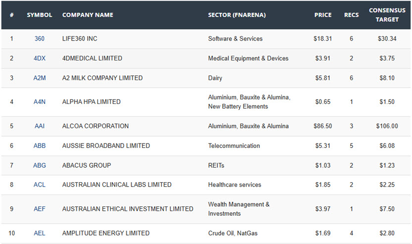Click the $86.50 price value
This screenshot has height=244, width=412.
pos(323,126)
